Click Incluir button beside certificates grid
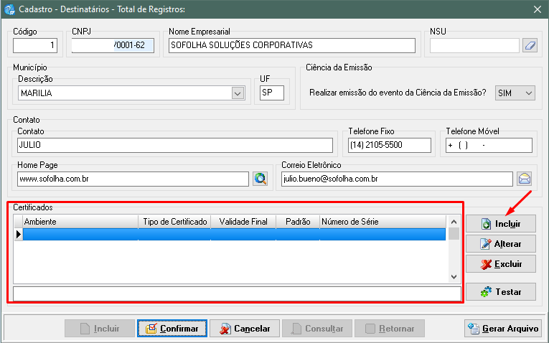 point(501,224)
